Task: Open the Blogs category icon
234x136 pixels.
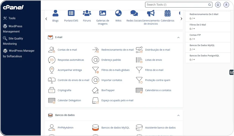Action: click(x=55, y=13)
